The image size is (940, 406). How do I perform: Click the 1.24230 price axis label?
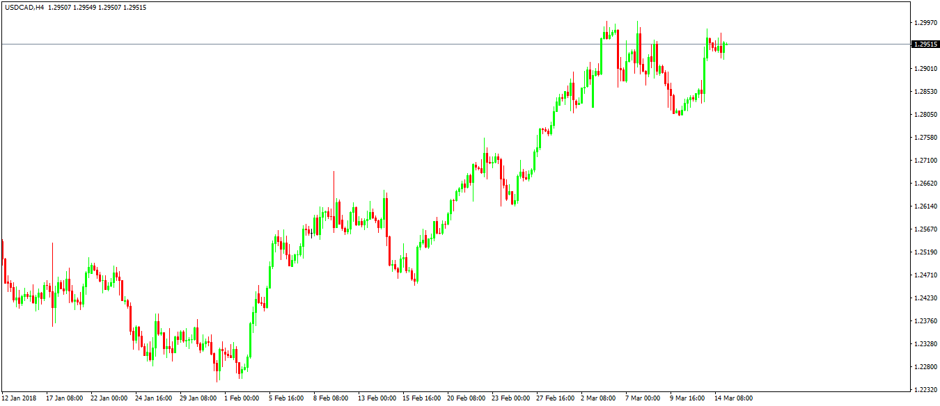point(925,298)
